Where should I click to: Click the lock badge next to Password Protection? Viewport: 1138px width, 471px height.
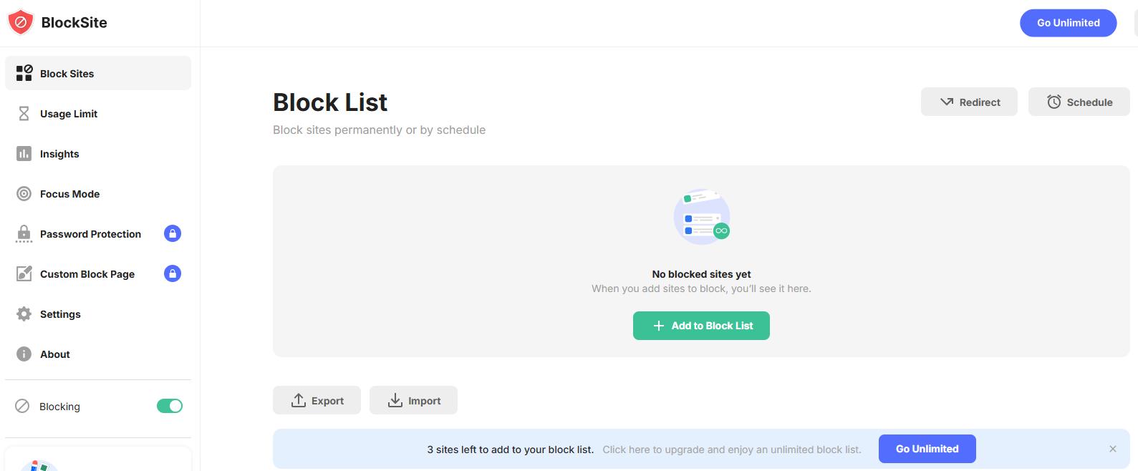pyautogui.click(x=172, y=233)
